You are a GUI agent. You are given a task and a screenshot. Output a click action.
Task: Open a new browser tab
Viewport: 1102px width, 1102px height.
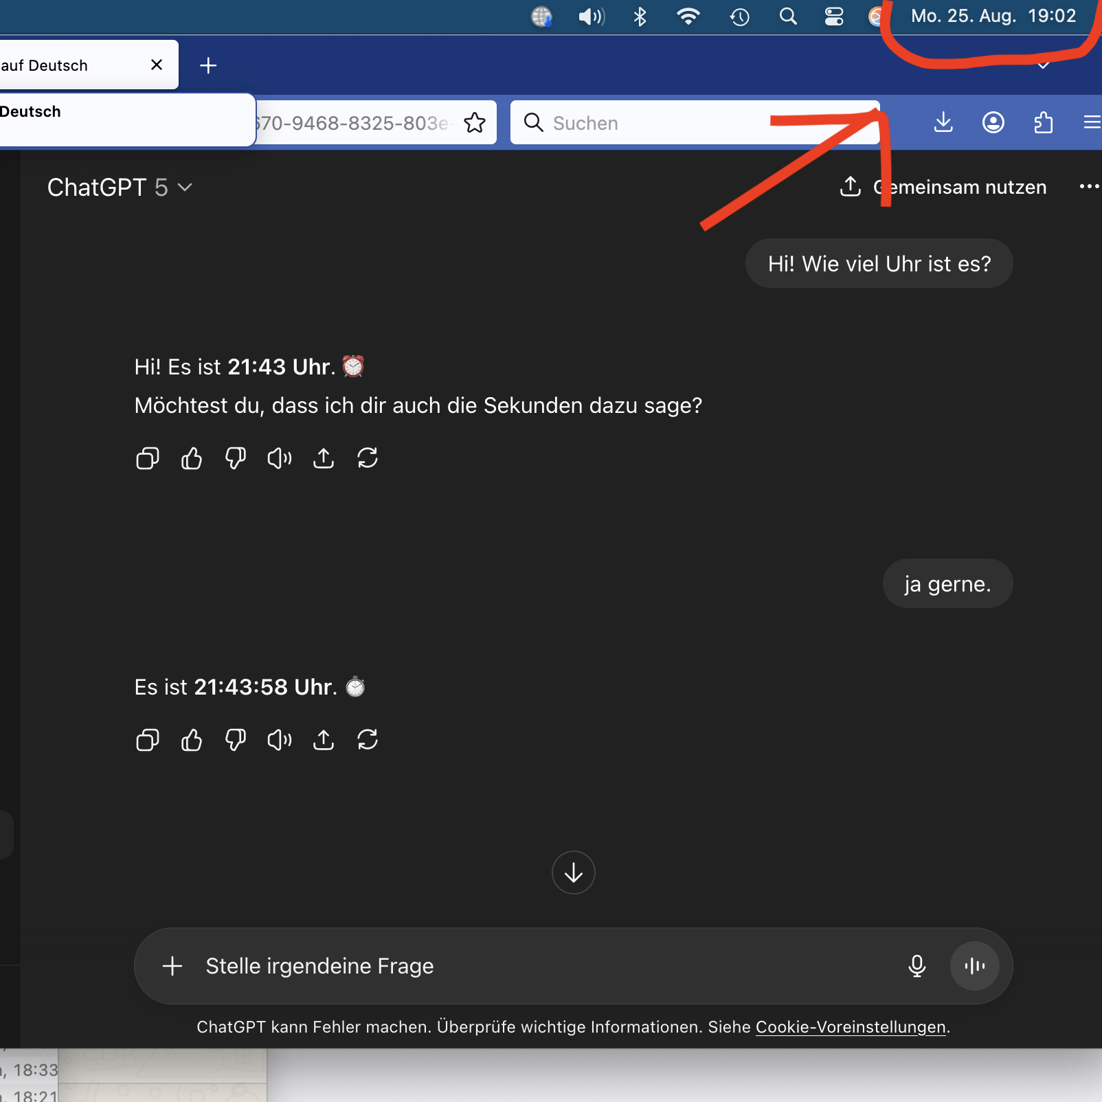208,65
